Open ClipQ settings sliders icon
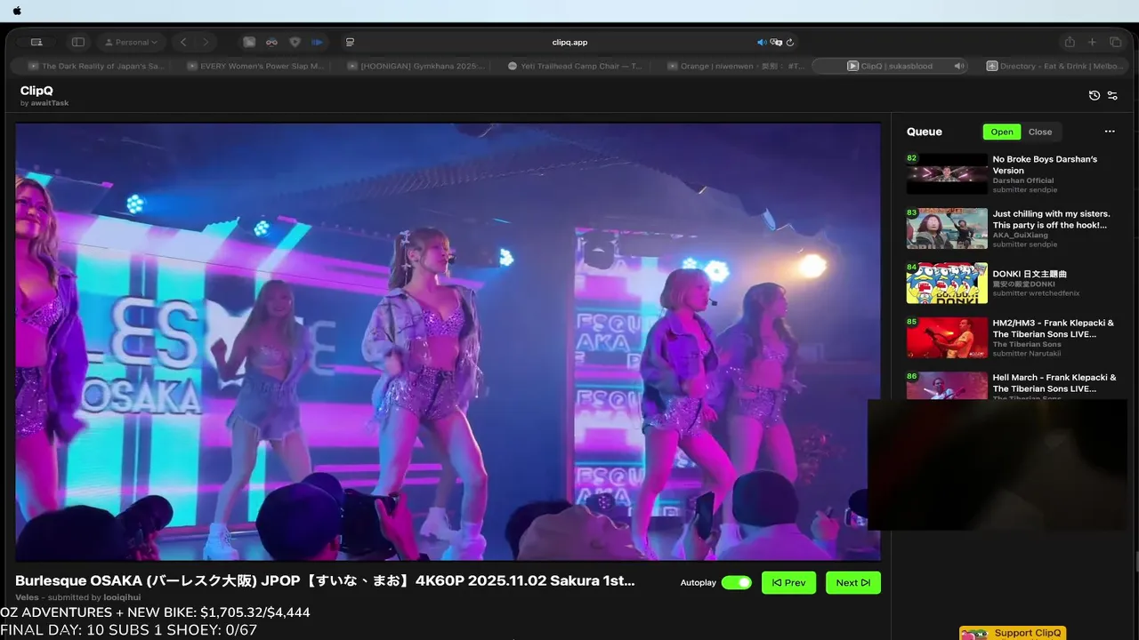Screen dimensions: 1139x640 [x=1112, y=96]
